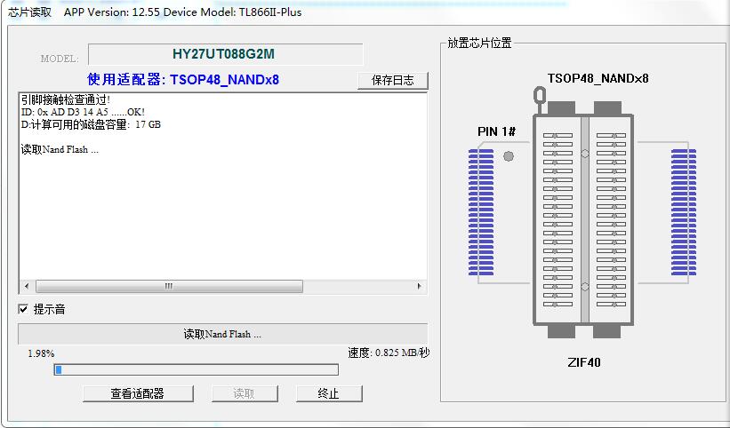Click the TSOP48_NANDx8 label above socket
Image resolution: width=730 pixels, height=428 pixels.
tap(597, 78)
